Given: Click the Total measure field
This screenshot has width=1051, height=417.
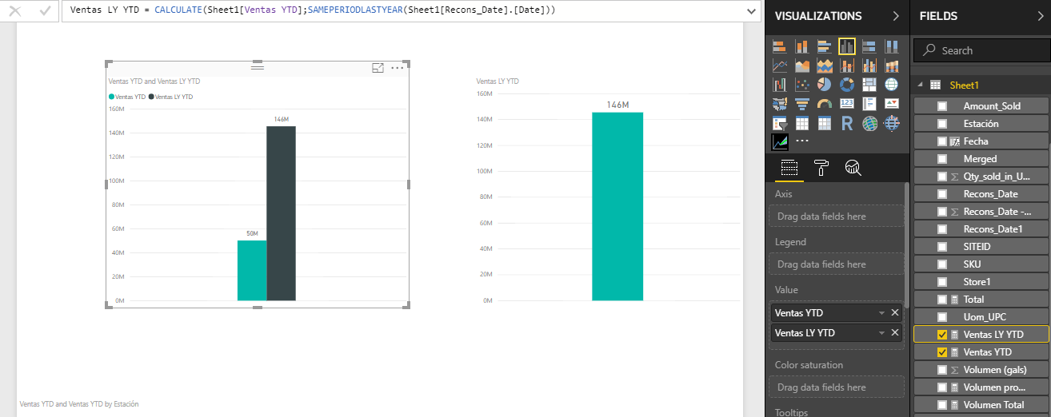Looking at the screenshot, I should click(x=981, y=300).
